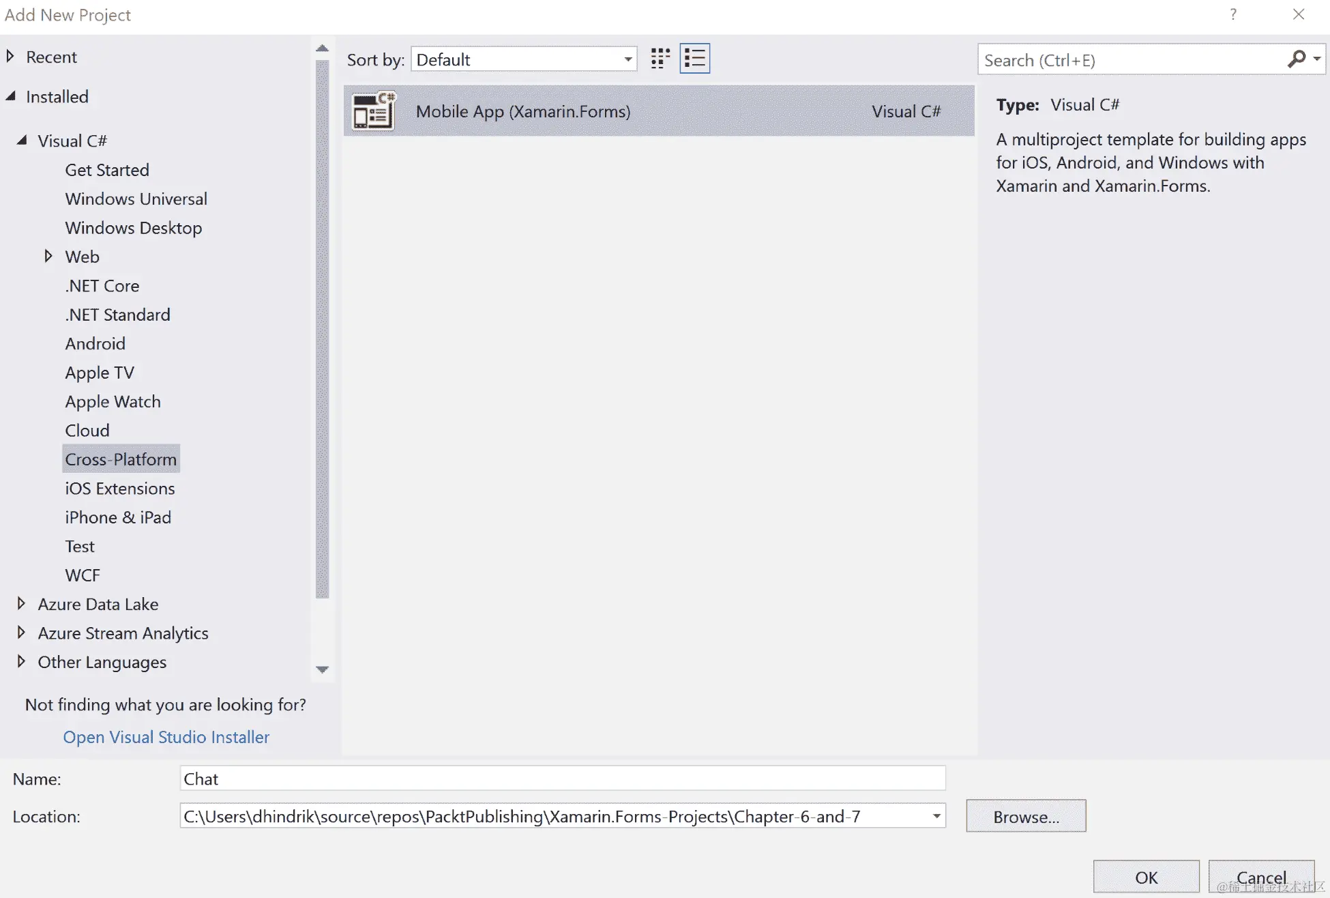The height and width of the screenshot is (898, 1330).
Task: Expand the Other Languages node
Action: tap(21, 661)
